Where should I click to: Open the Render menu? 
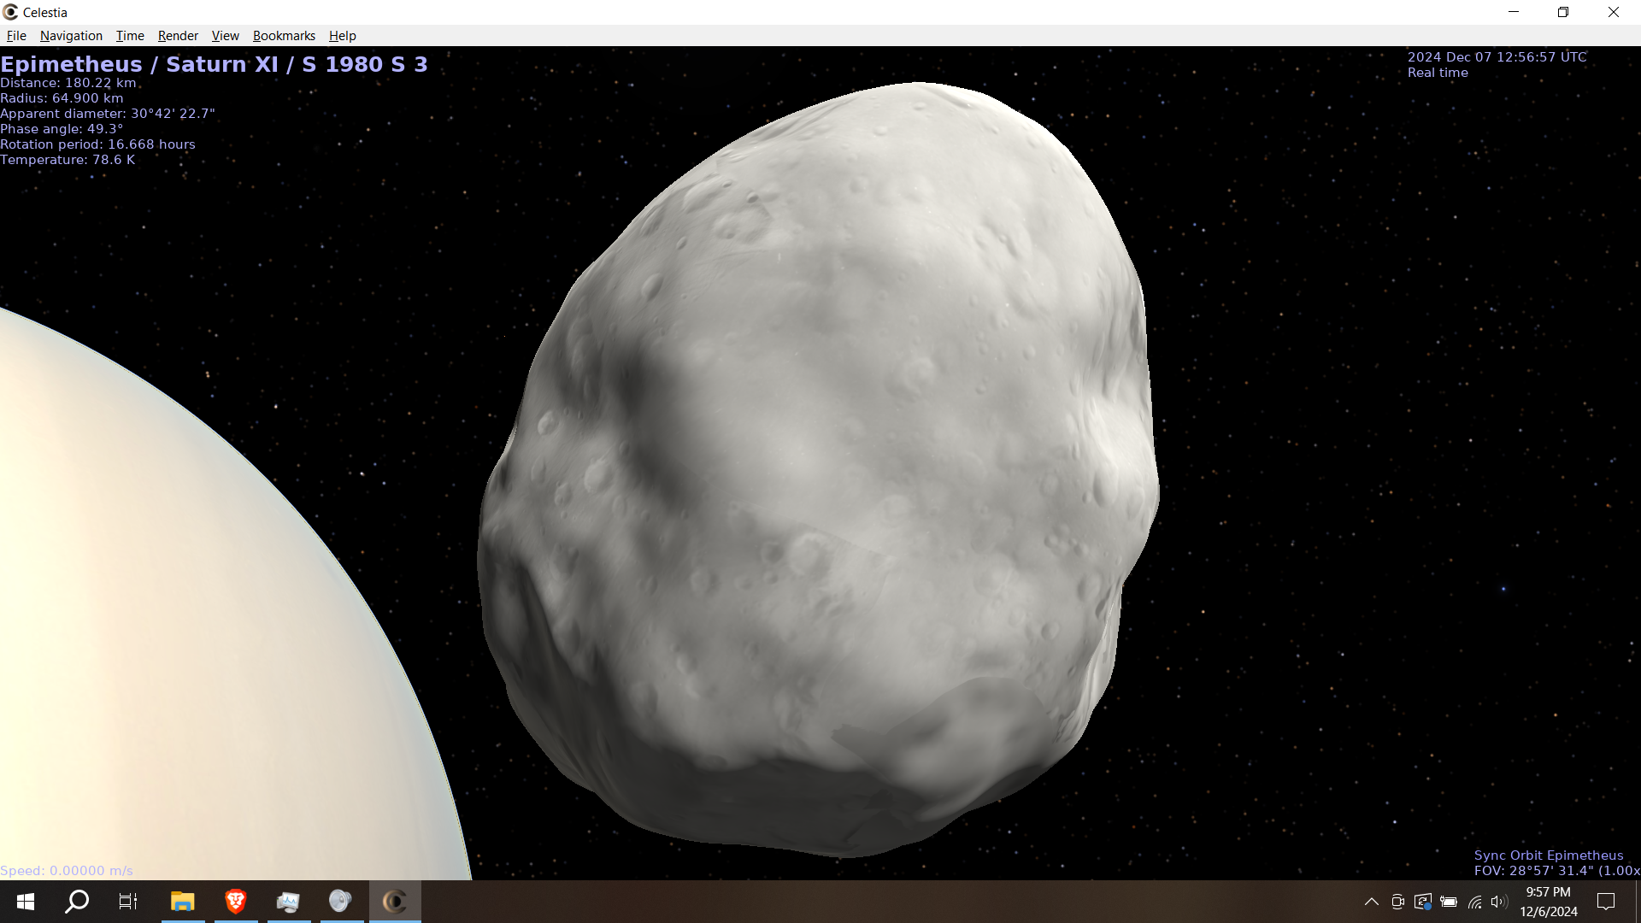(x=178, y=36)
